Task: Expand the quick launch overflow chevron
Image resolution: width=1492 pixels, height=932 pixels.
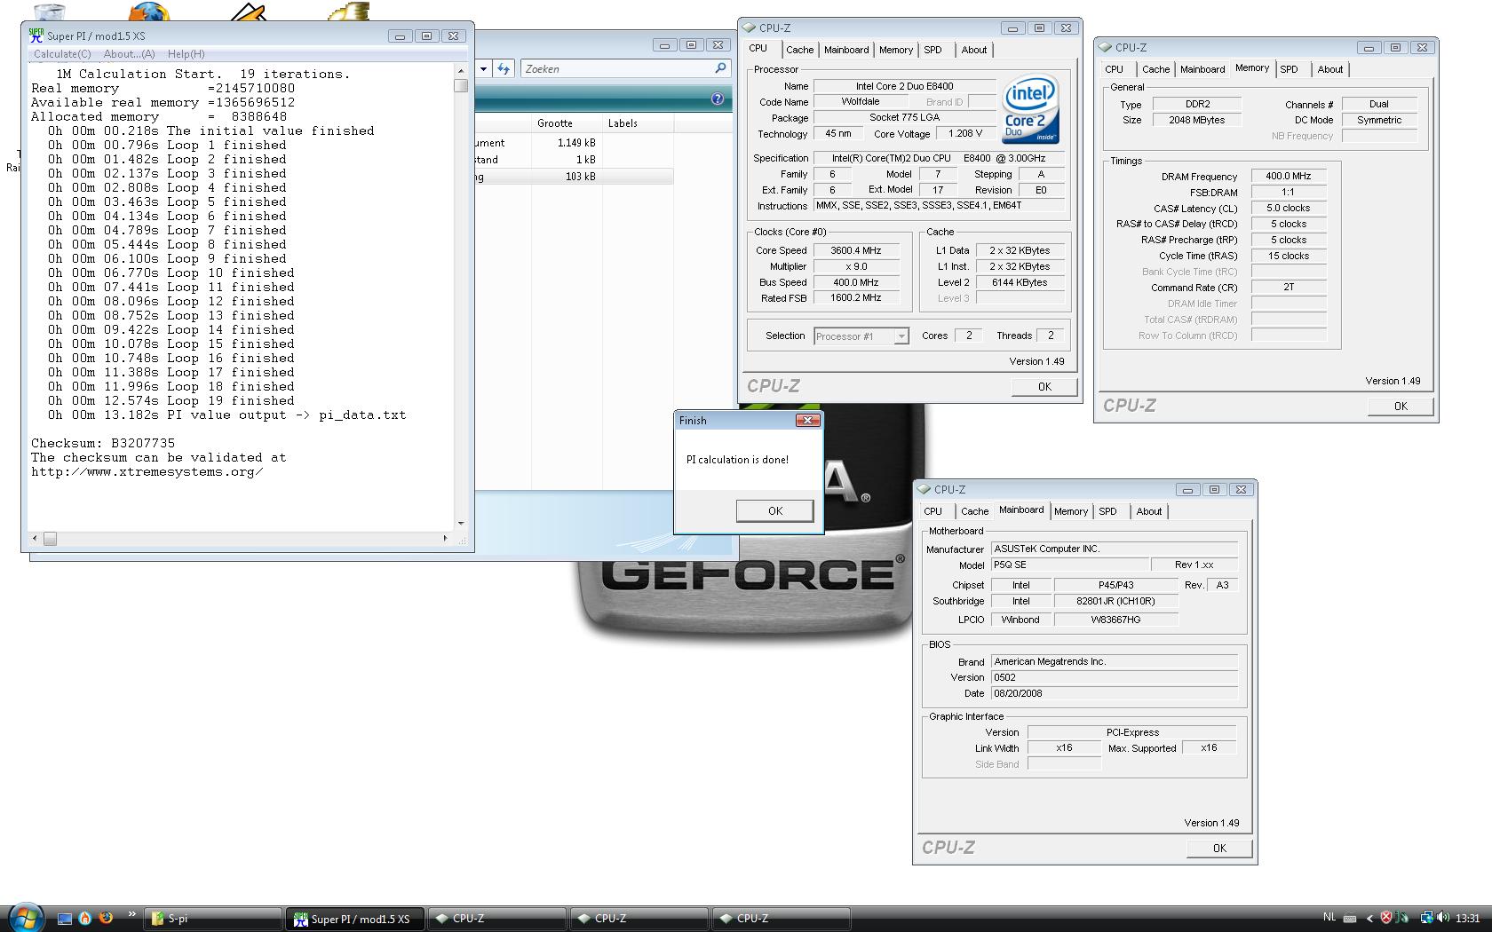Action: pyautogui.click(x=132, y=914)
